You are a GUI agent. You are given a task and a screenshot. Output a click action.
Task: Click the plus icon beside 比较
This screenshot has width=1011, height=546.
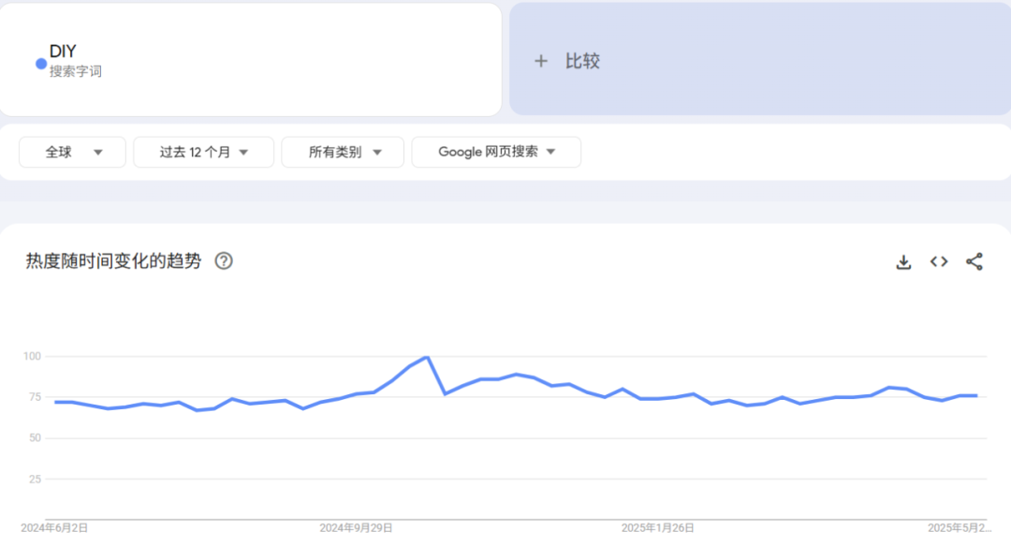coord(541,61)
